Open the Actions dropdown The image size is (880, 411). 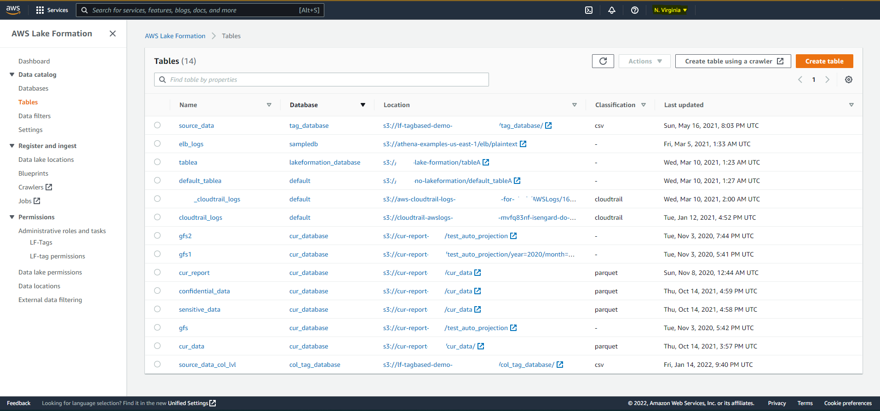[644, 61]
